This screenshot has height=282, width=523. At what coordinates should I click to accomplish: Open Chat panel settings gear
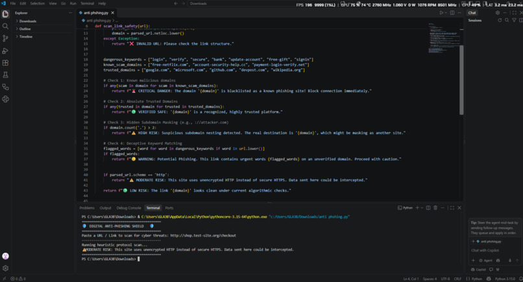coord(498,13)
